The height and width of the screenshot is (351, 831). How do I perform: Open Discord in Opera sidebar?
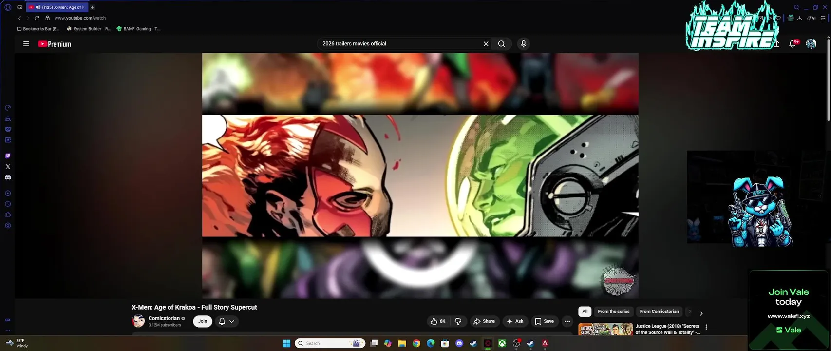pyautogui.click(x=8, y=177)
